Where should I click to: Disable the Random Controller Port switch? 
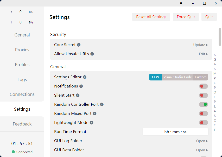[203, 104]
